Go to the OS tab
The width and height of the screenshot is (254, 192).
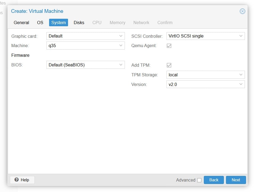click(x=40, y=22)
